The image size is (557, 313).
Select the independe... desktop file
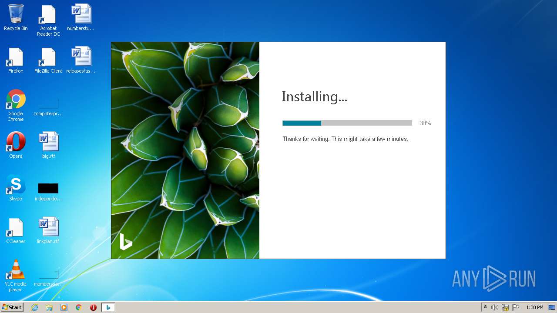[x=48, y=191]
